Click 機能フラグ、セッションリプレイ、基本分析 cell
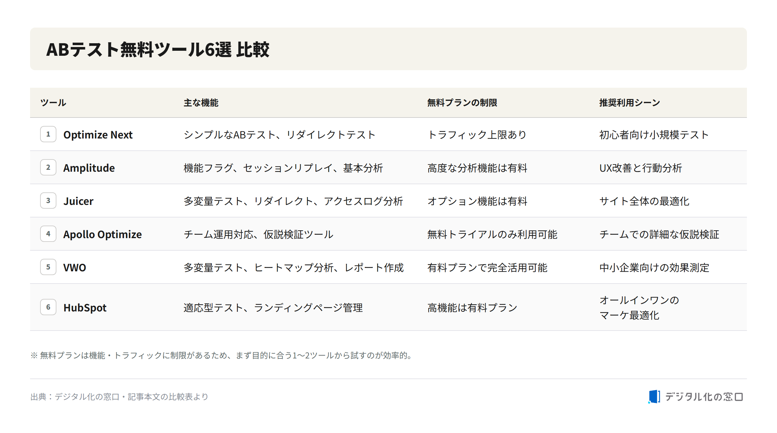This screenshot has width=777, height=433. (x=283, y=168)
